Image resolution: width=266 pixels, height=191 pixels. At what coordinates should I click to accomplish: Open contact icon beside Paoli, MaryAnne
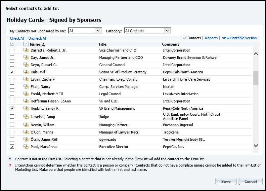(x=26, y=147)
